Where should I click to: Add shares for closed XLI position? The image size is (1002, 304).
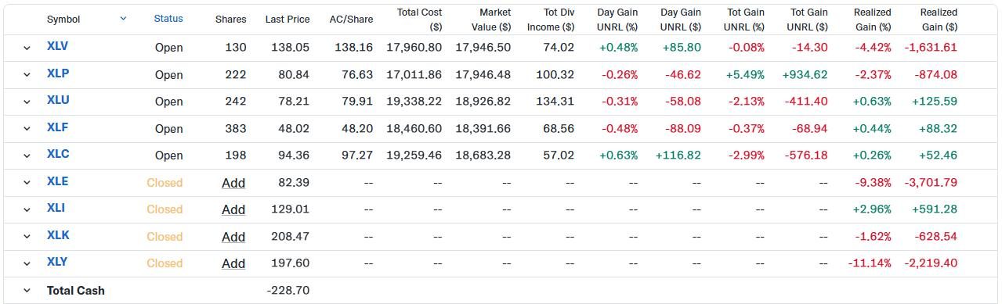(233, 209)
